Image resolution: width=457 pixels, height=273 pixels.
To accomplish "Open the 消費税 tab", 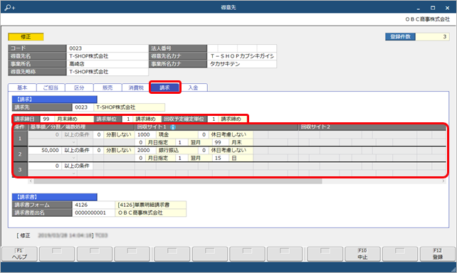I will coord(136,87).
